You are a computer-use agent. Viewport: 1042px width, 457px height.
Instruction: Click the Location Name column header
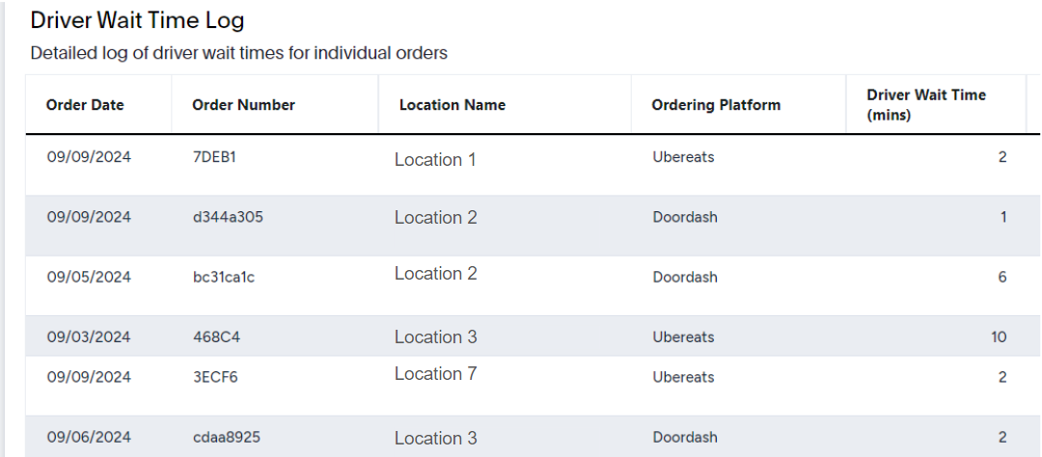point(452,105)
